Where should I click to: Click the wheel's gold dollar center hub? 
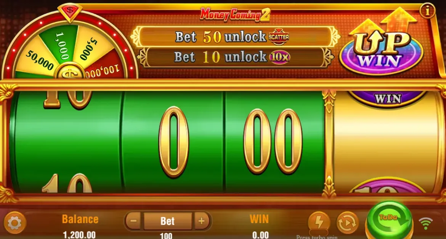point(70,72)
